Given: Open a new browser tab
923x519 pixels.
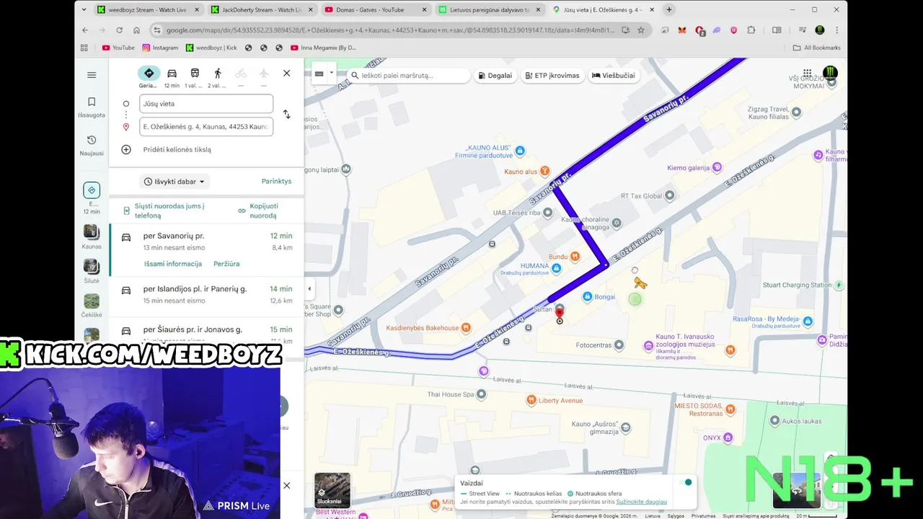Looking at the screenshot, I should point(669,9).
